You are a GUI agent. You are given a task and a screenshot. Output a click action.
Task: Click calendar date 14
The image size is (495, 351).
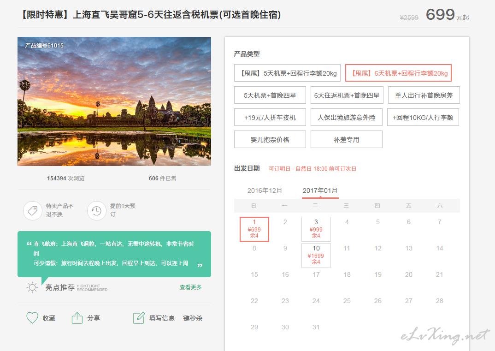pyautogui.click(x=439, y=248)
